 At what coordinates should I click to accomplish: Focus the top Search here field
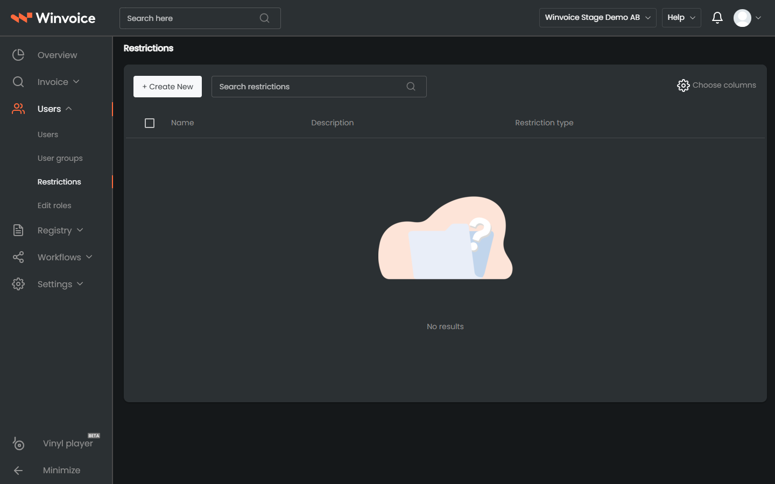(200, 18)
